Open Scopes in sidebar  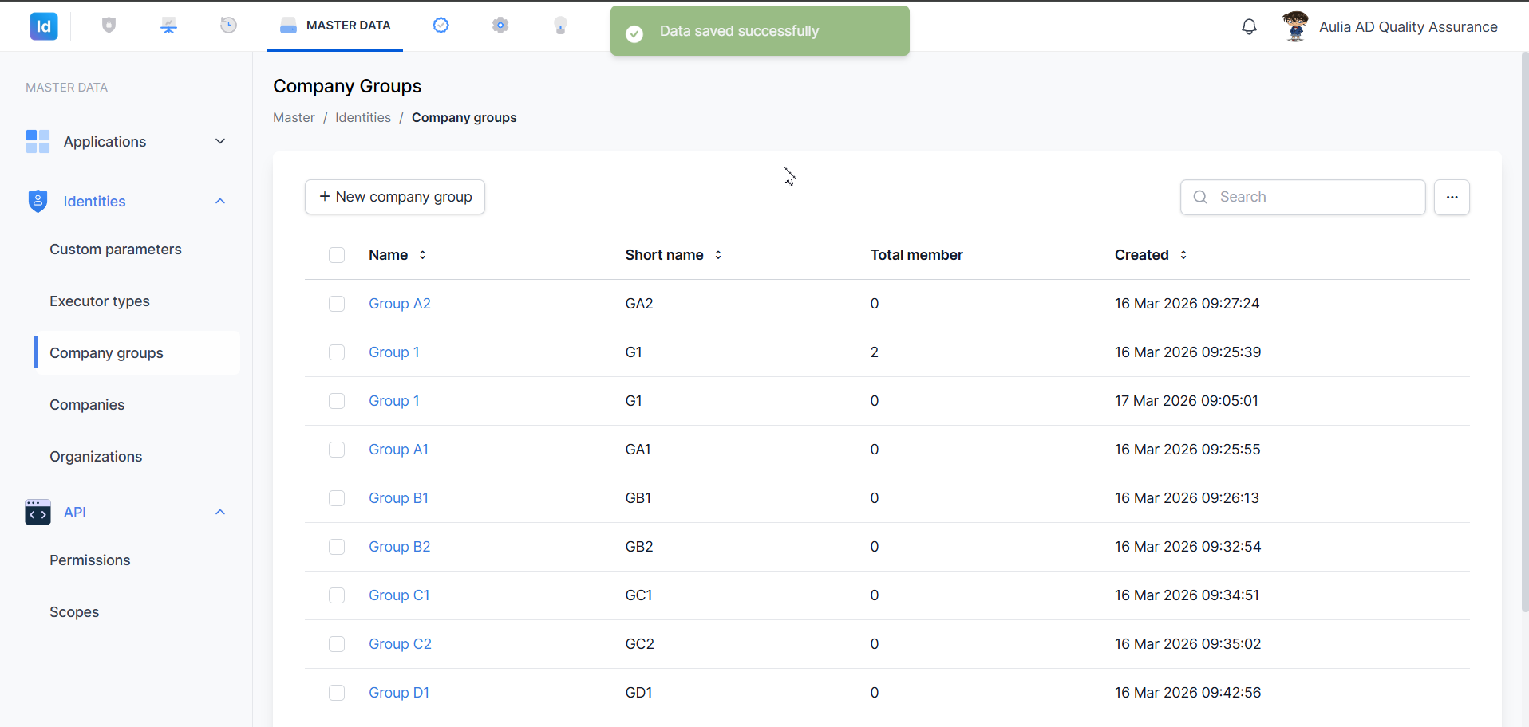(x=74, y=612)
